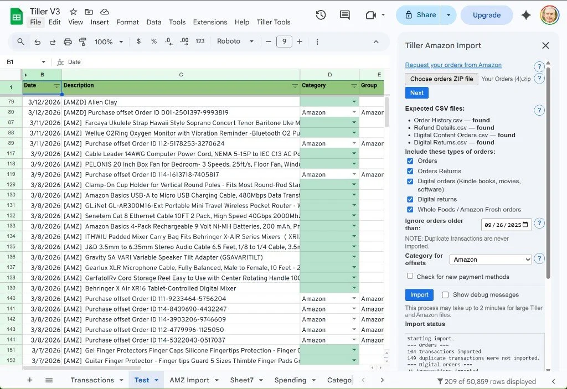The width and height of the screenshot is (567, 389).
Task: Open the toolbar three-dot overflow menu
Action: click(317, 42)
